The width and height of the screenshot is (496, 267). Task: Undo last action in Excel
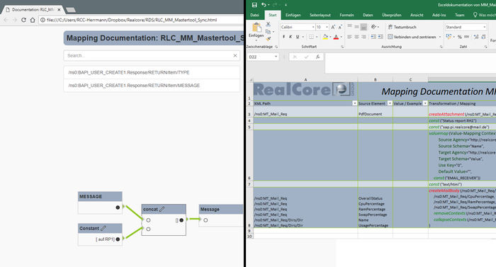264,5
